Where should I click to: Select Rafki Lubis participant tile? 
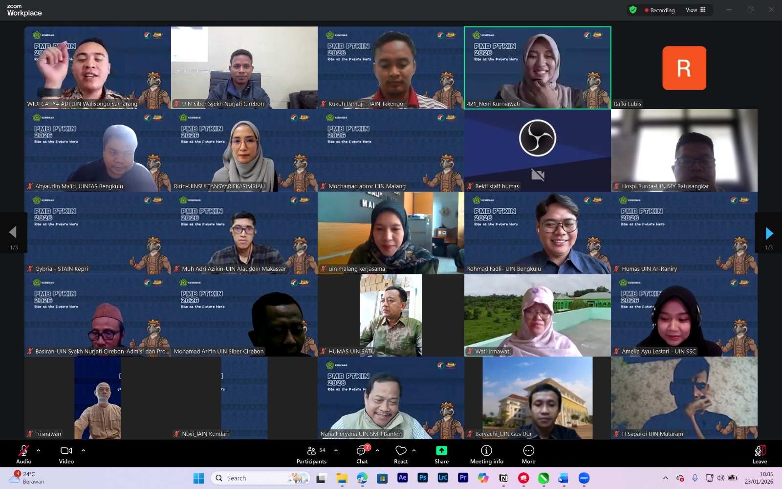(x=684, y=68)
